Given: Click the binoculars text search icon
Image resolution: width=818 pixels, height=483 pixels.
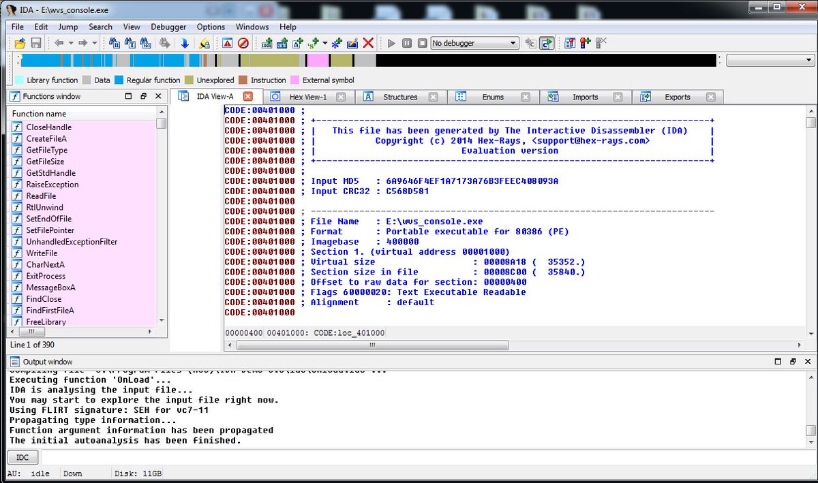Looking at the screenshot, I should click(x=131, y=43).
